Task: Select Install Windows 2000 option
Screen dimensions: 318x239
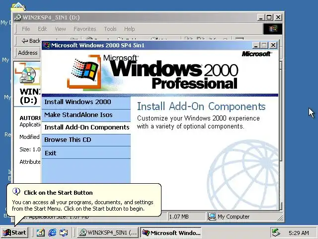Action: tap(86, 102)
